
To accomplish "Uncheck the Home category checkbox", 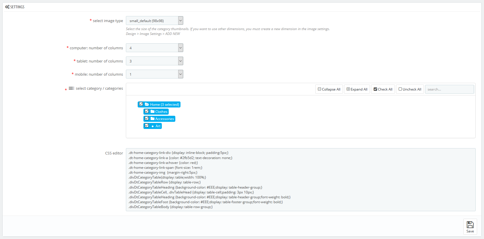I will (141, 104).
